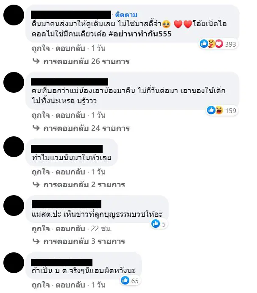Expand การตอบกลับ 24 รายการ replies

click(87, 128)
